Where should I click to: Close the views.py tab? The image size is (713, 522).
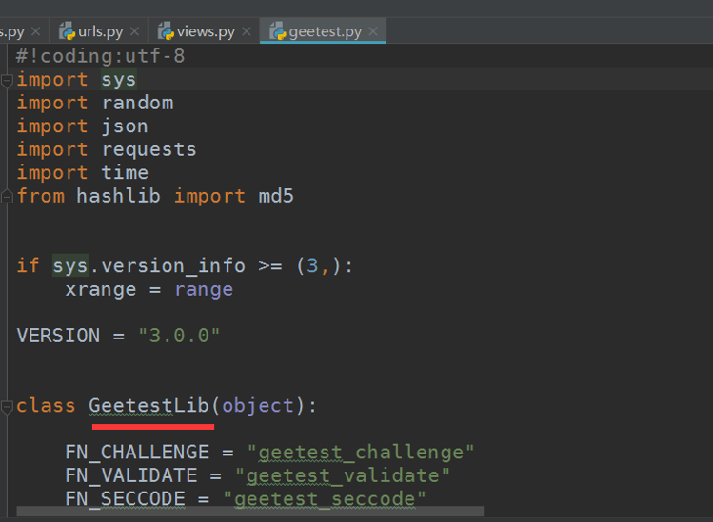pos(247,31)
